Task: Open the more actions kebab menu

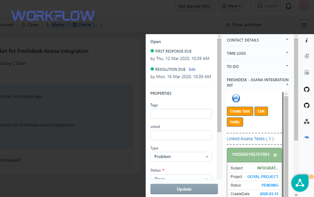Action: point(101,25)
